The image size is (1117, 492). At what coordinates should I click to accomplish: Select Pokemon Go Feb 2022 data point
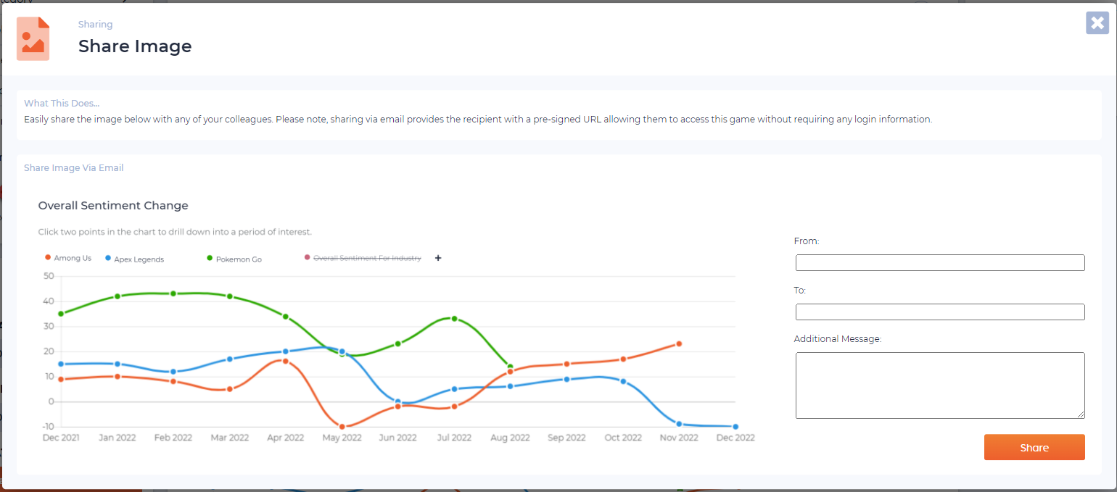point(173,293)
